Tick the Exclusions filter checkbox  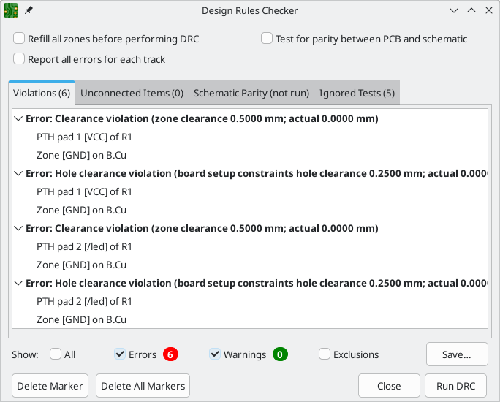coord(325,354)
